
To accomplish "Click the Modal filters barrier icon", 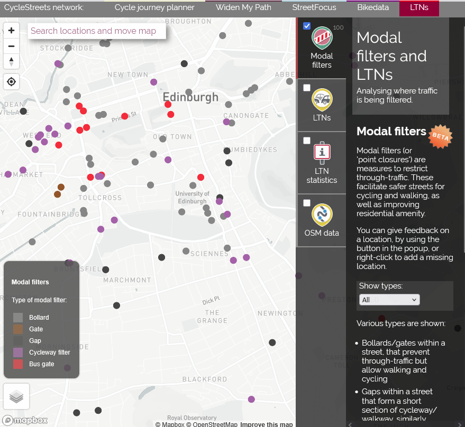I will (322, 38).
